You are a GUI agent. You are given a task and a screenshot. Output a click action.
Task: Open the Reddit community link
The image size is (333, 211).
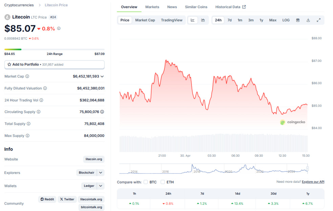coord(47,199)
